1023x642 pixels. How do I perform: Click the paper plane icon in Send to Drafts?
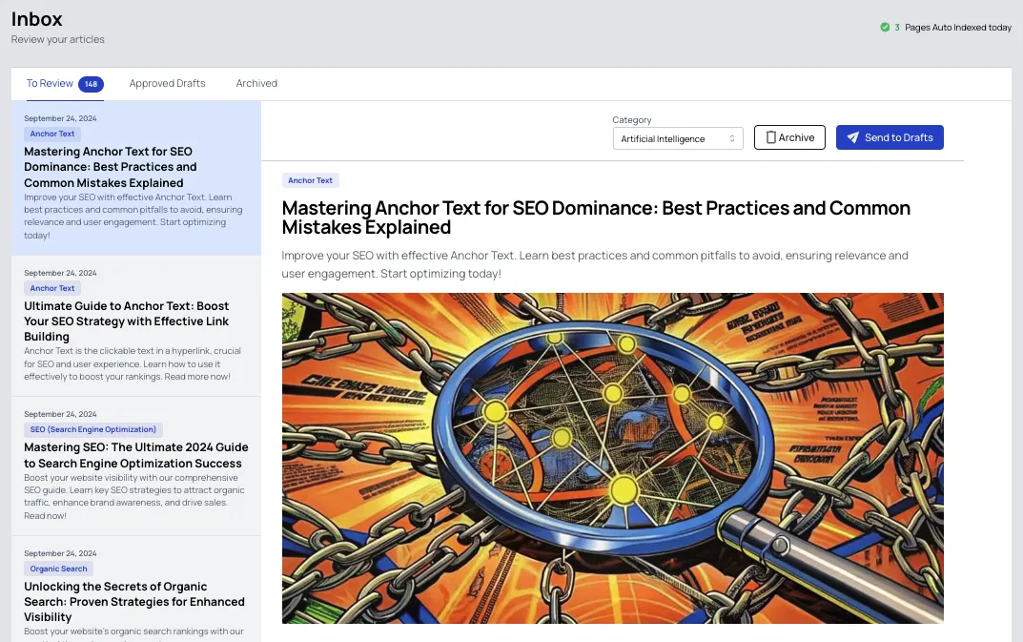pyautogui.click(x=852, y=137)
